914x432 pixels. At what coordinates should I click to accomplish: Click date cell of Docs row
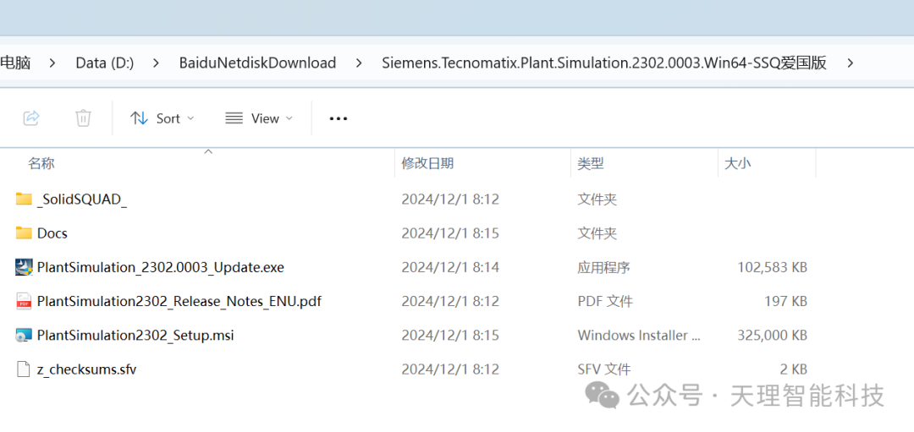[x=450, y=233]
